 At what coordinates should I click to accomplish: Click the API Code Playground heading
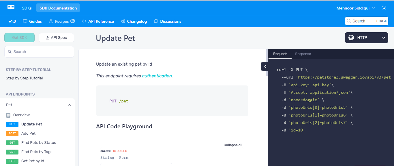[124, 126]
